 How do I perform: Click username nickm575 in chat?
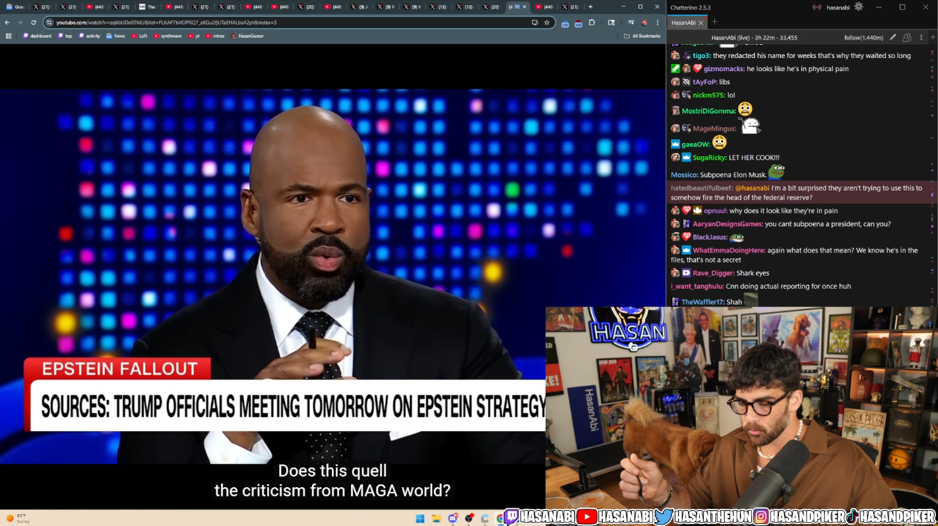[x=708, y=95]
